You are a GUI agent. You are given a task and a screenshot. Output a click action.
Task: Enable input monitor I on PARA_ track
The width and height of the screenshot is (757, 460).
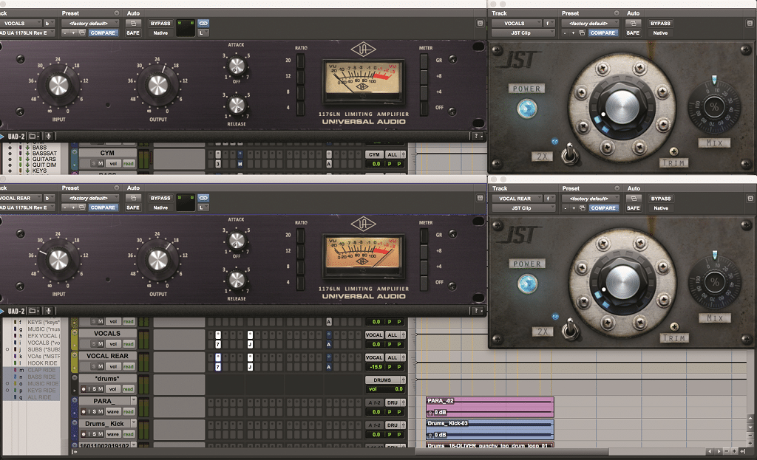point(89,412)
